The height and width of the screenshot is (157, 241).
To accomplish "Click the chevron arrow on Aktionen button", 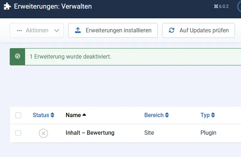I will tap(56, 31).
